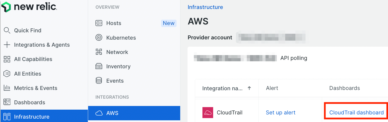This screenshot has height=122, width=388.
Task: Select the All Capabilities grid icon
Action: coord(7,59)
